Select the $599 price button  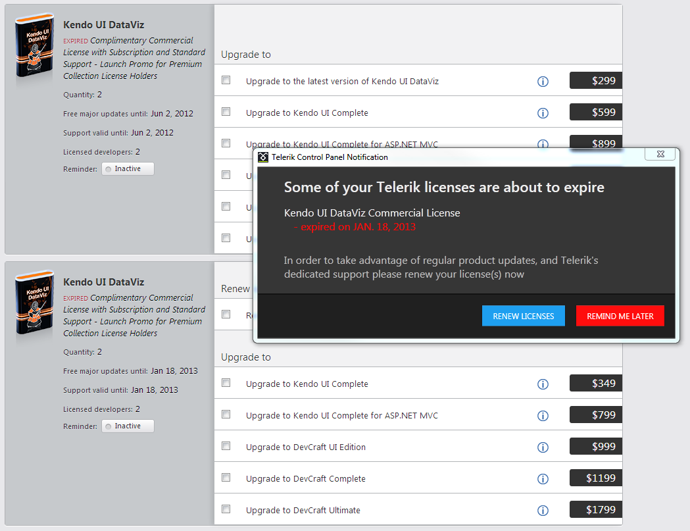click(x=596, y=113)
